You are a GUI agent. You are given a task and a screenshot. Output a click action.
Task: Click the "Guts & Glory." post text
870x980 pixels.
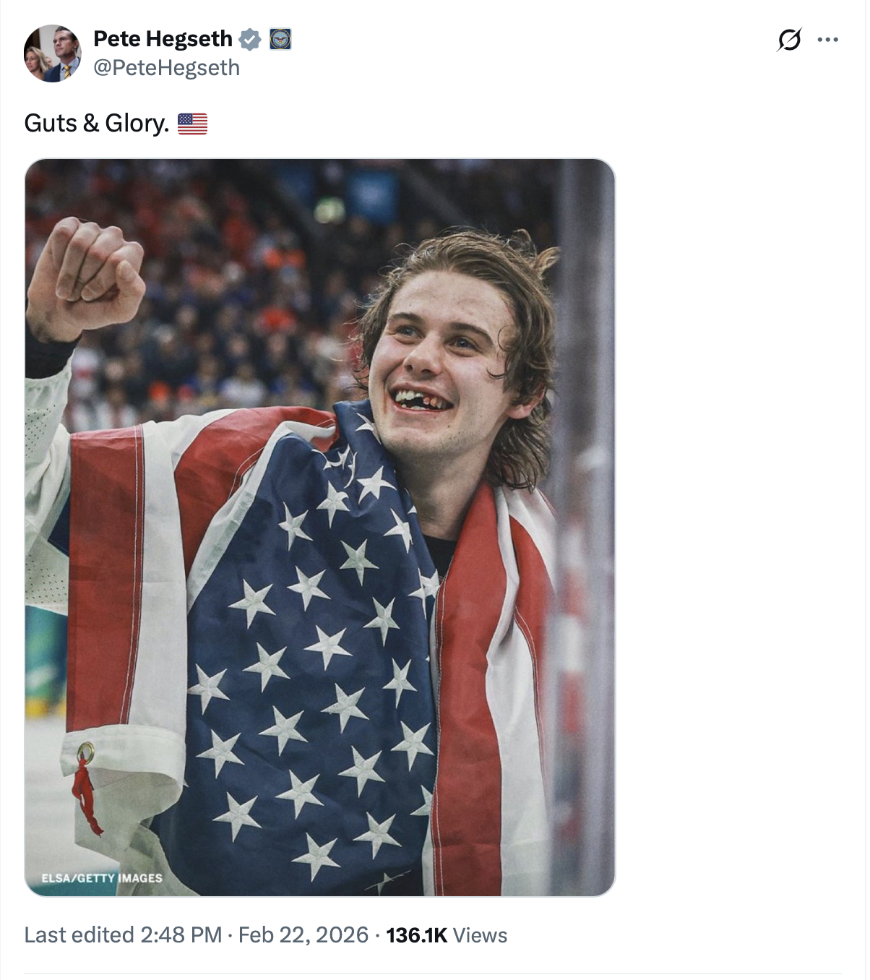96,124
